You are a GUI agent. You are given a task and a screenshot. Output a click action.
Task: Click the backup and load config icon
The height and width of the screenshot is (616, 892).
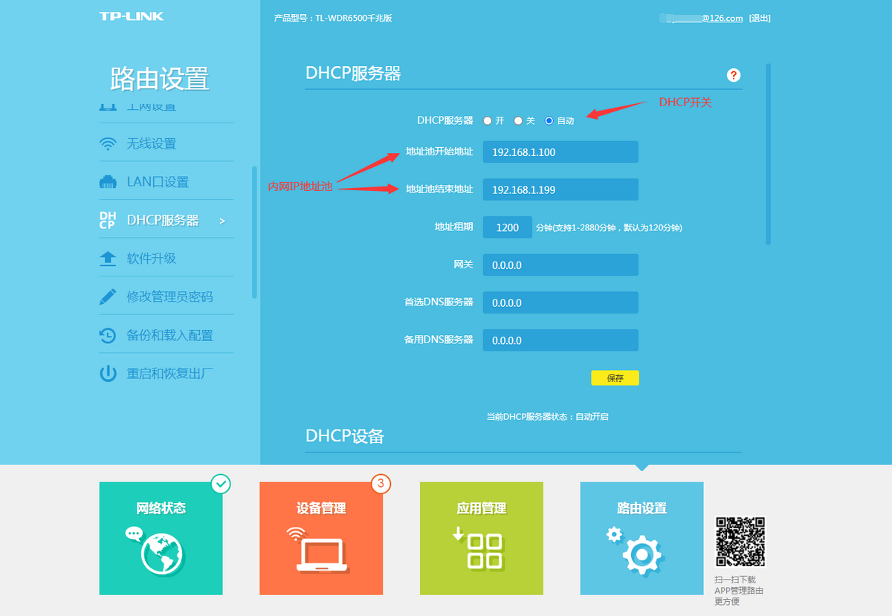108,336
